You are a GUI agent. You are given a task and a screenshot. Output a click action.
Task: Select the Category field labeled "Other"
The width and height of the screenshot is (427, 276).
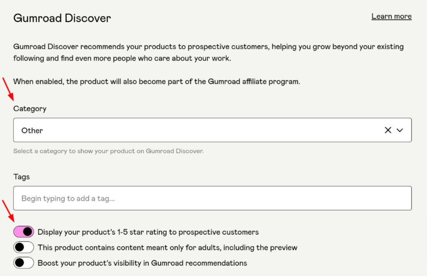pyautogui.click(x=178, y=130)
